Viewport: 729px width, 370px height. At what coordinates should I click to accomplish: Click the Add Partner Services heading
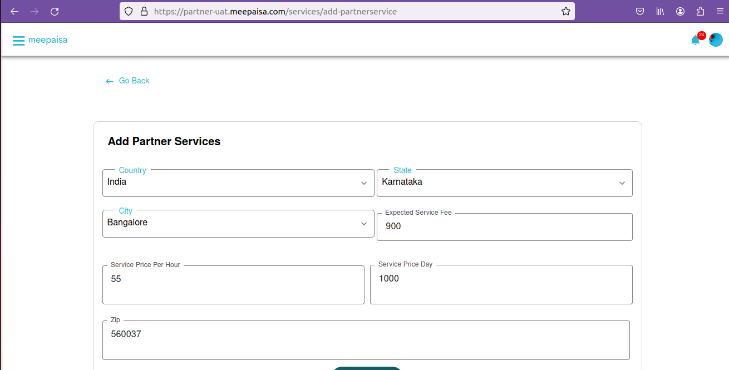tap(164, 141)
